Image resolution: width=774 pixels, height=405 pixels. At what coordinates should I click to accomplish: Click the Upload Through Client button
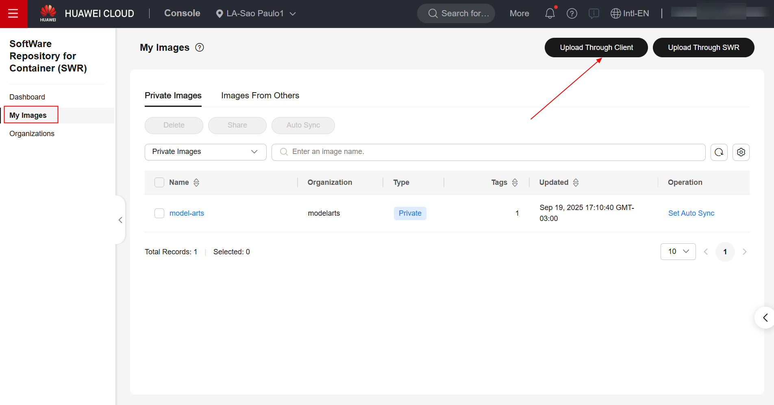pos(596,48)
